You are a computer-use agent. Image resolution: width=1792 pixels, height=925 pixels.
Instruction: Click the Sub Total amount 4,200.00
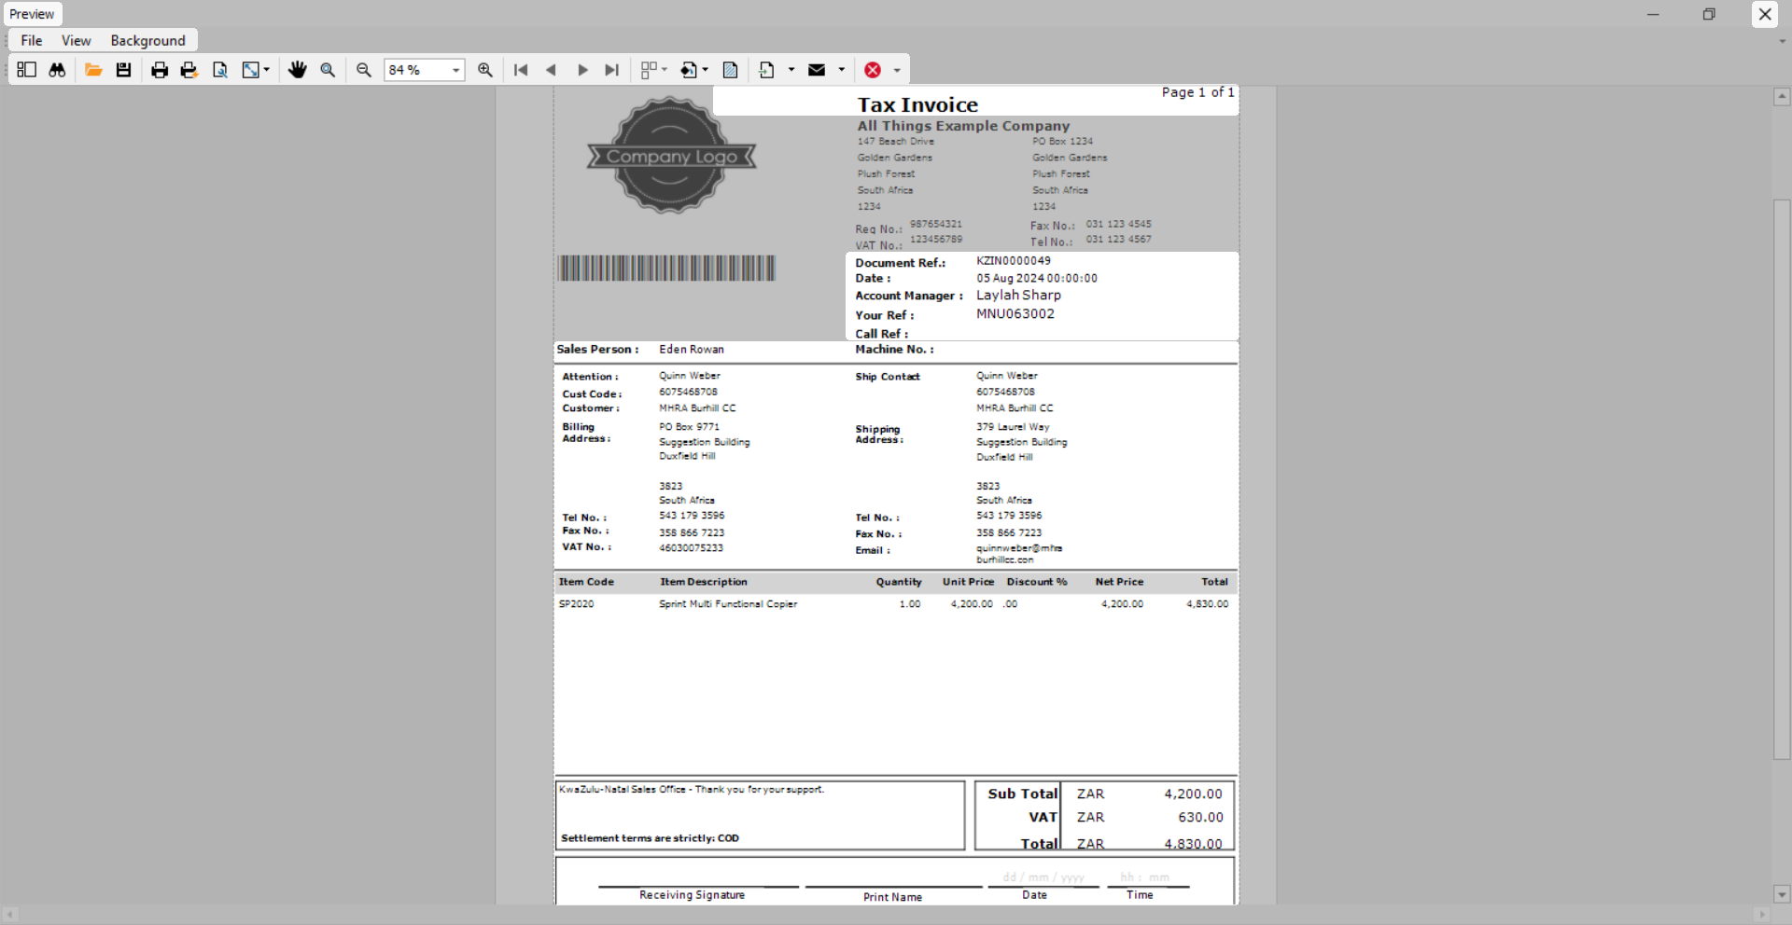[1193, 794]
